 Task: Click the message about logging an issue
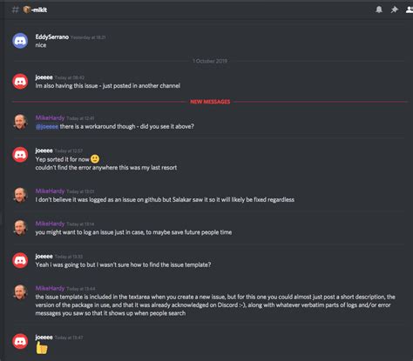(x=133, y=232)
